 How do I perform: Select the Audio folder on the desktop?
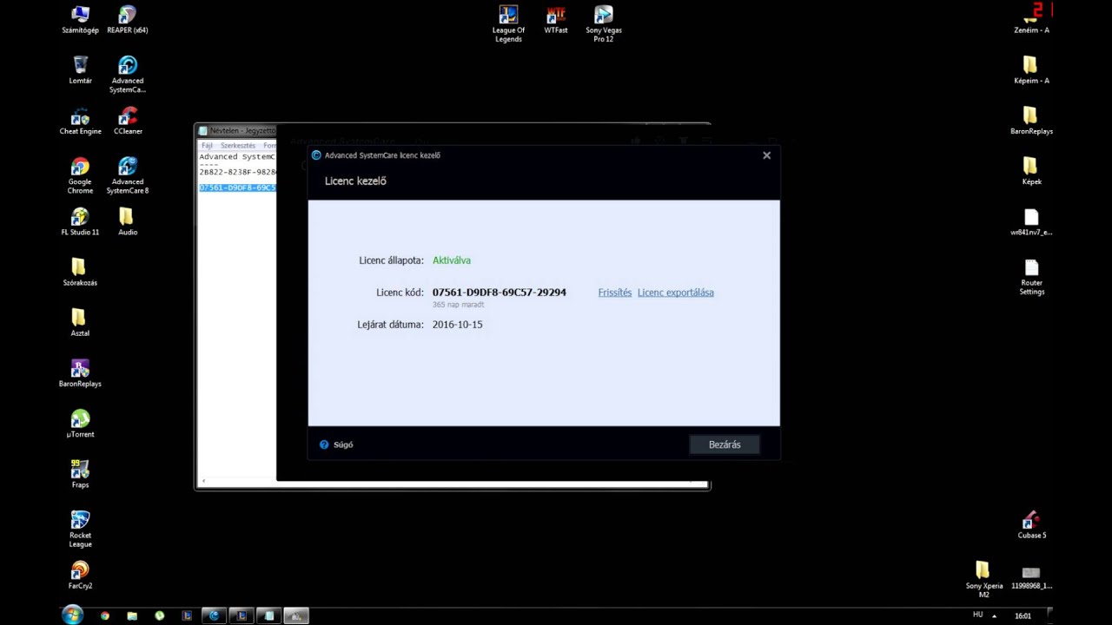(x=128, y=221)
